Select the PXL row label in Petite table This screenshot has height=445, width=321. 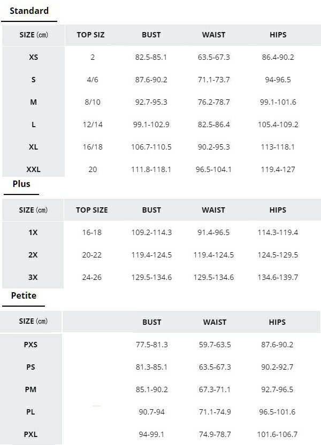(x=31, y=434)
